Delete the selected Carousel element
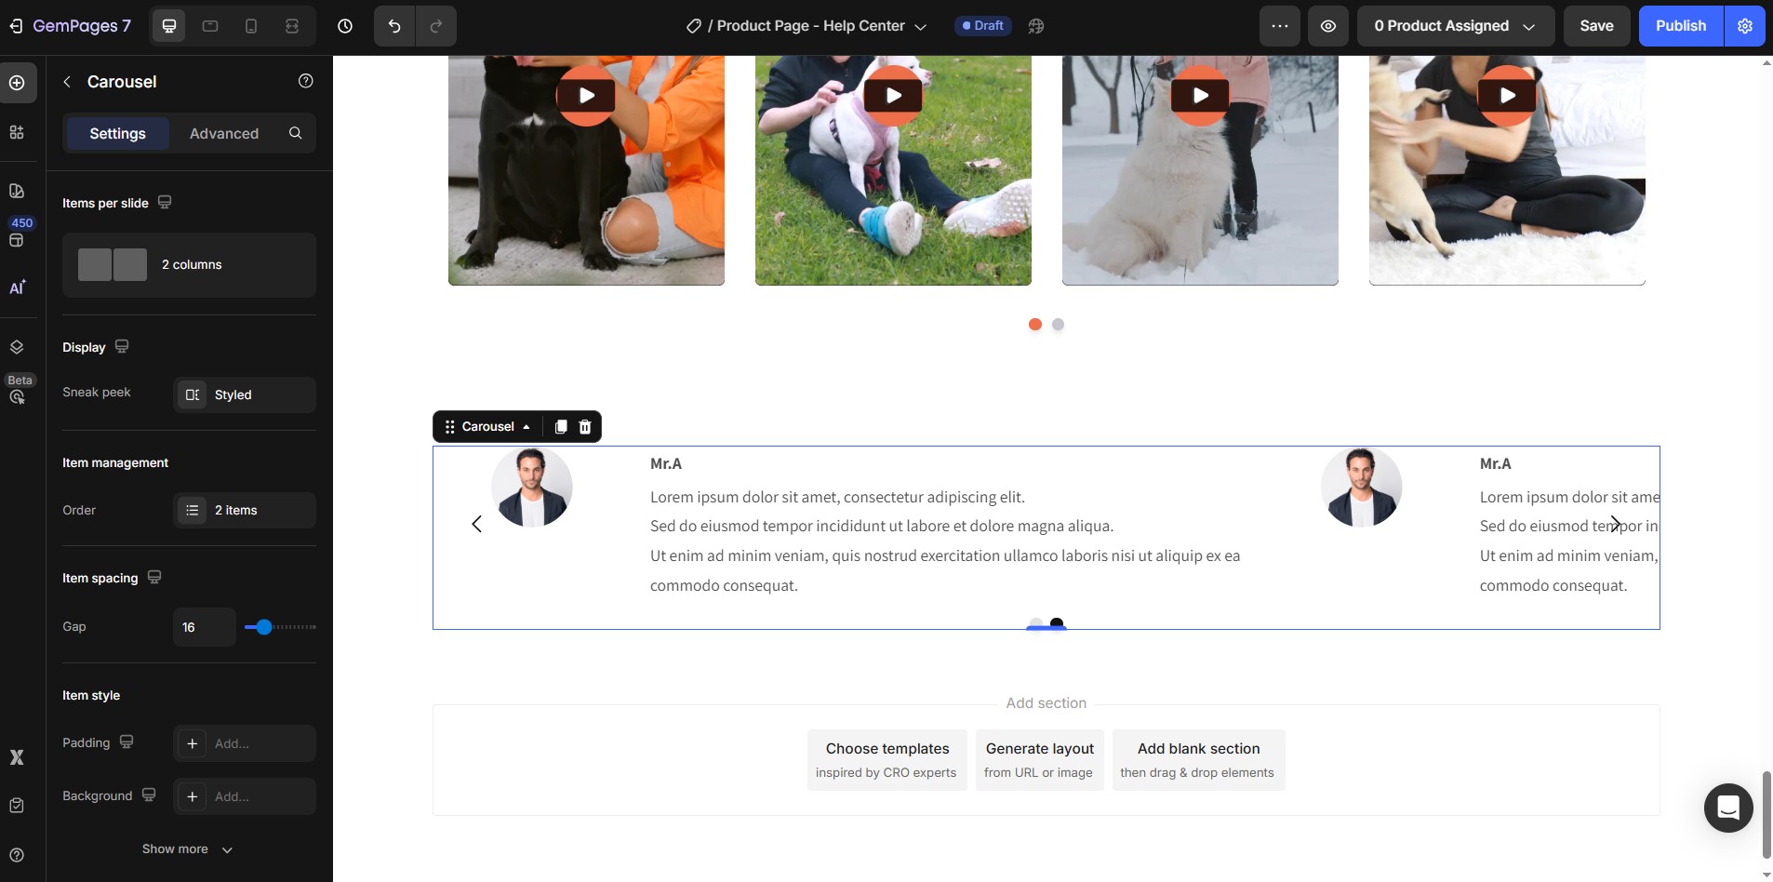 point(585,427)
